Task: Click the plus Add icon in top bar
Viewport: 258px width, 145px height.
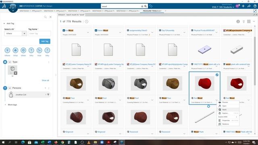Action: [243, 6]
